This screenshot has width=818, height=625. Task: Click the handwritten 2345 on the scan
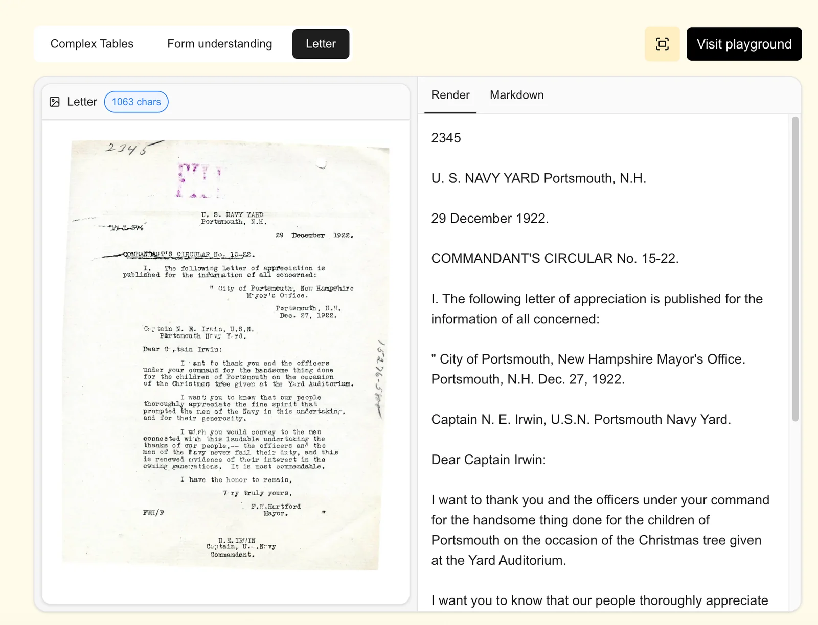tap(126, 149)
